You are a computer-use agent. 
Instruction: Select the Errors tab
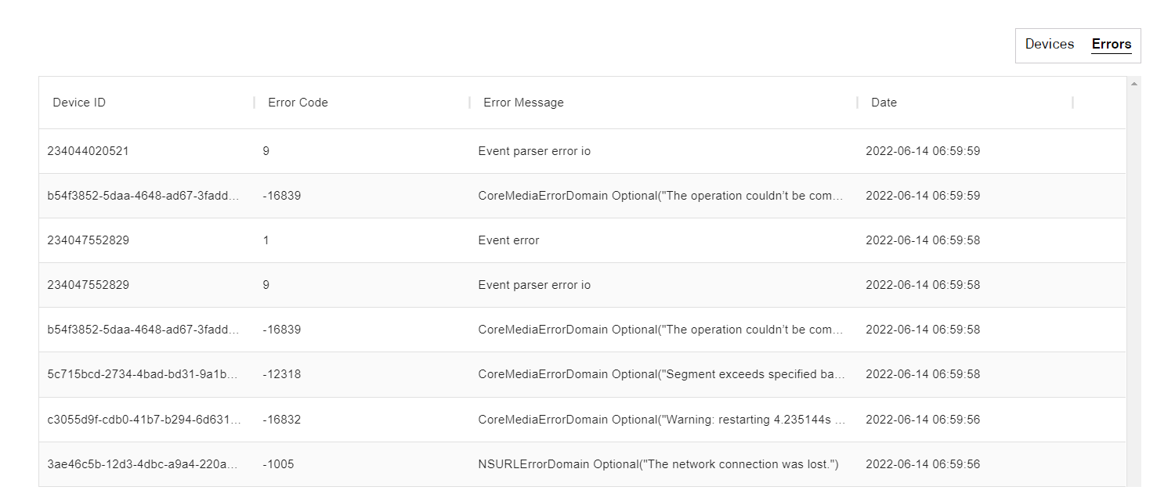tap(1111, 45)
